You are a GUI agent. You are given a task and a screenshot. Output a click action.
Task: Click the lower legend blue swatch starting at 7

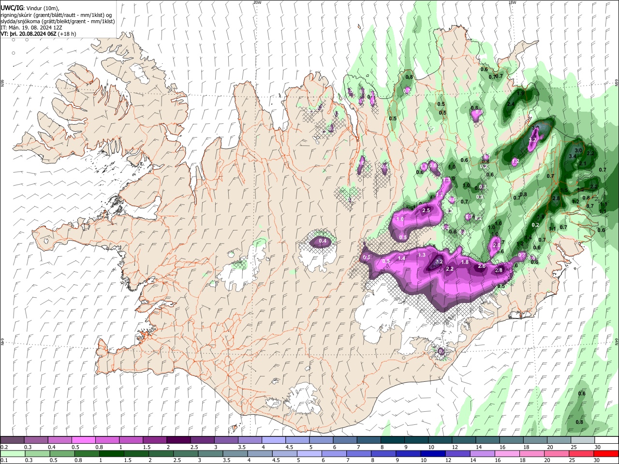[359, 453]
